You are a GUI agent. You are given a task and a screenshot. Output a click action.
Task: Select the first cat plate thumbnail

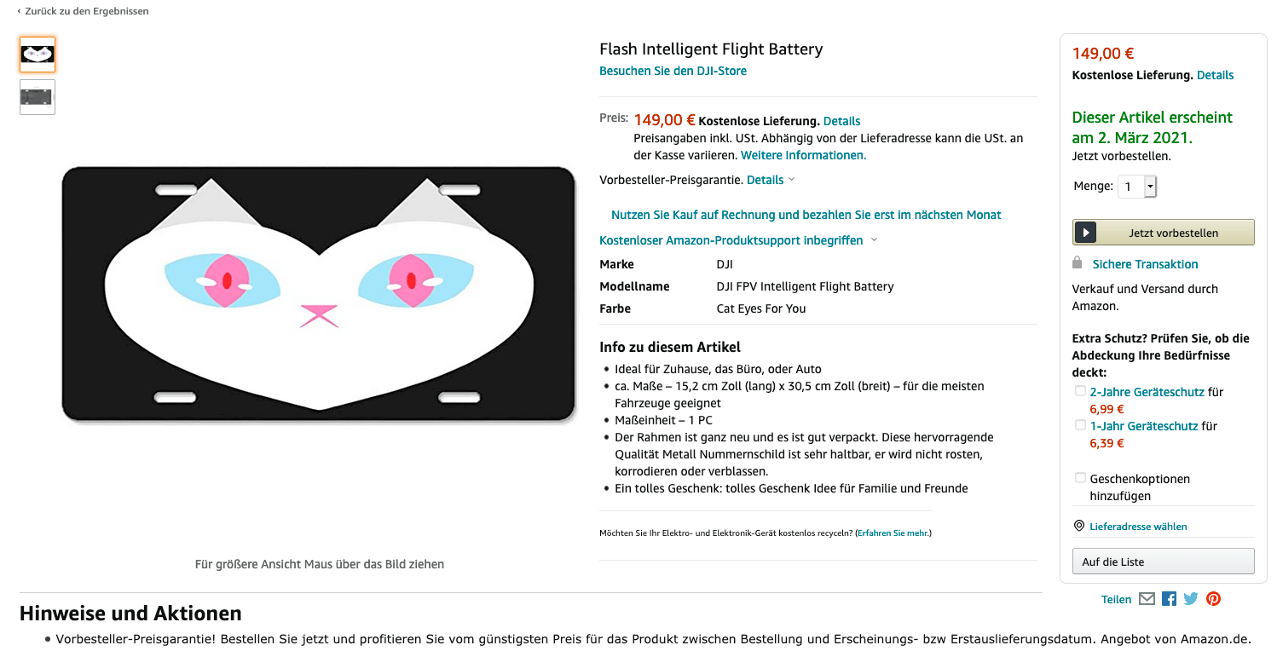[38, 55]
